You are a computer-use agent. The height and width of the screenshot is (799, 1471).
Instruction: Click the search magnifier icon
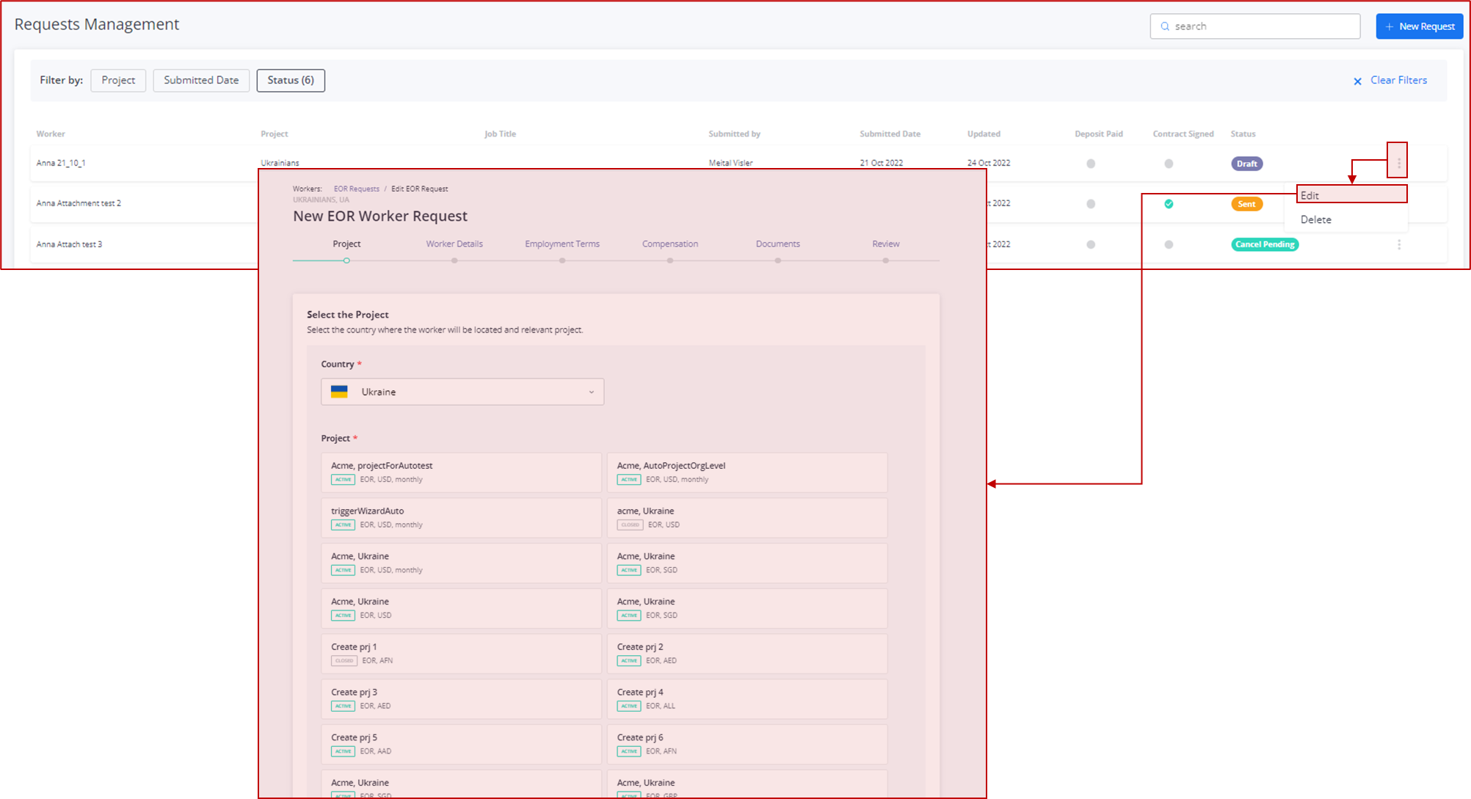click(1165, 26)
